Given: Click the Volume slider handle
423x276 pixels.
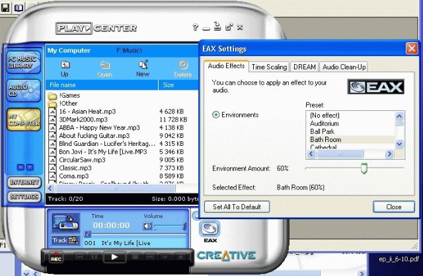Looking at the screenshot, I should click(184, 226).
